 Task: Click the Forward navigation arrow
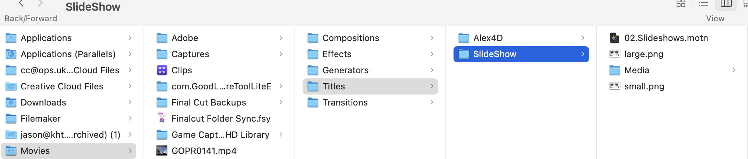[40, 4]
